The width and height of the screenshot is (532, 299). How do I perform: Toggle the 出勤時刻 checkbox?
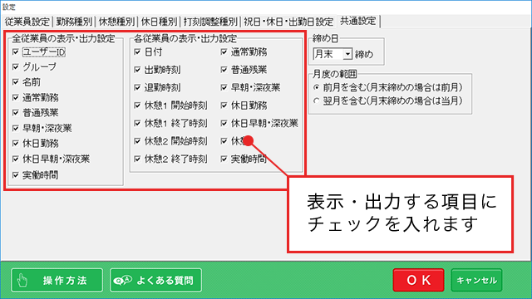click(x=137, y=70)
